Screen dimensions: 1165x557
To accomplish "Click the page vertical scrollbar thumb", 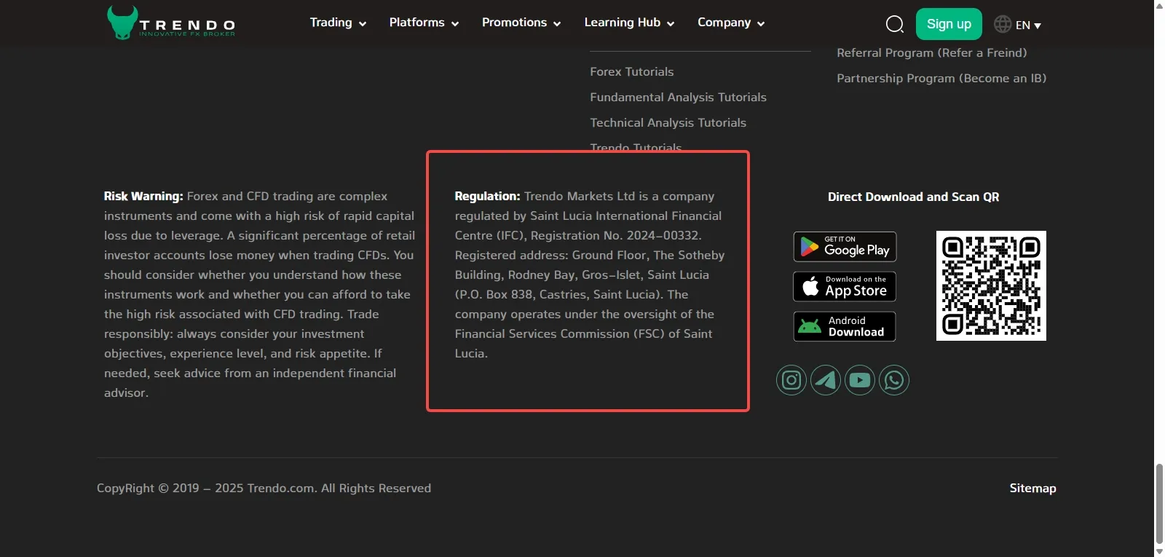I will [1159, 505].
